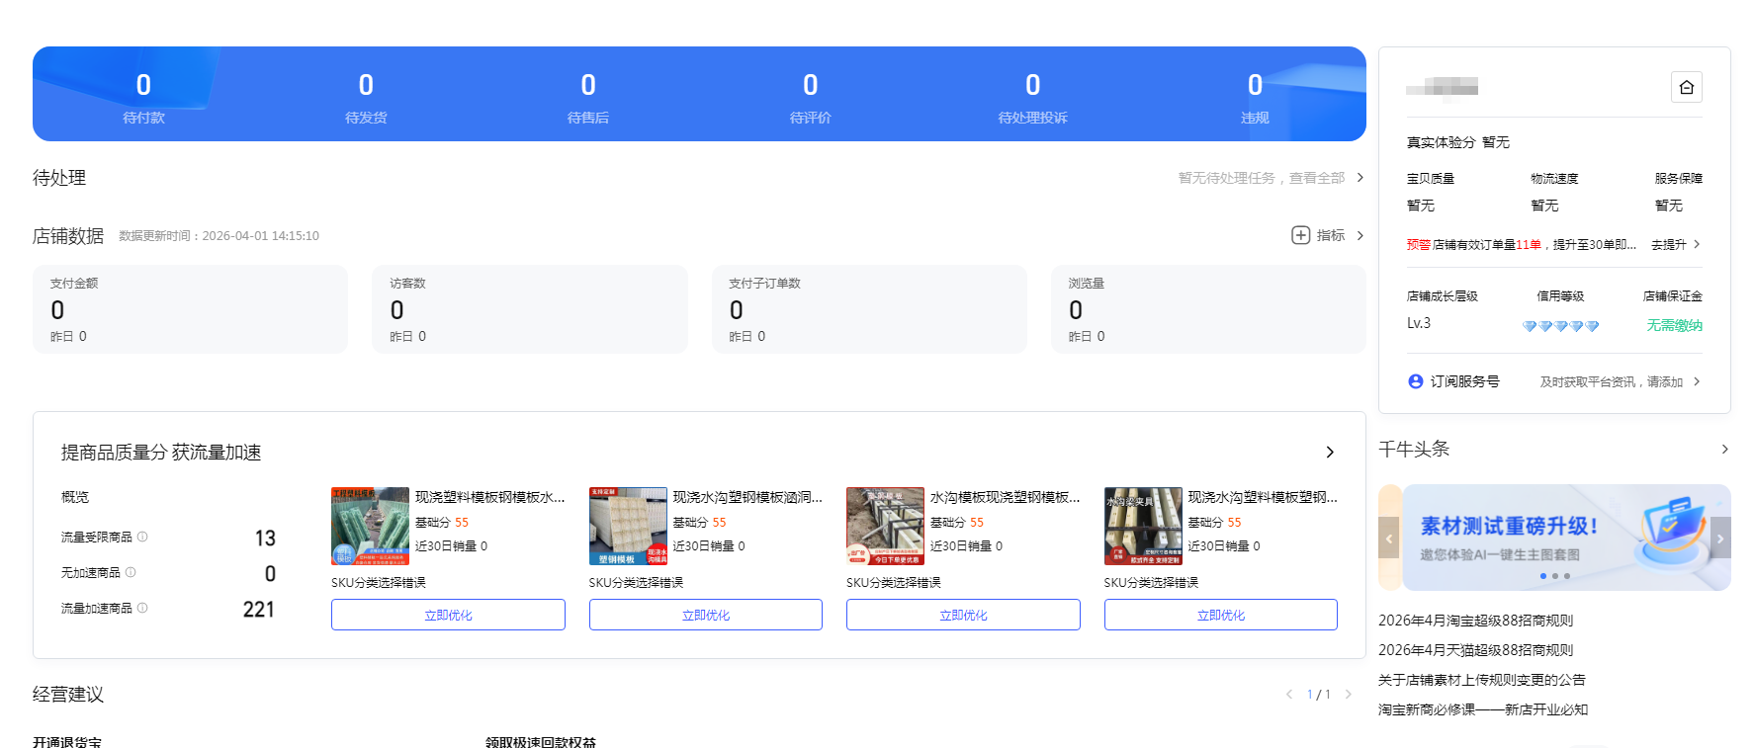Open product title 现浇水沟塑钢模板涵洞
1755x748 pixels.
(747, 497)
